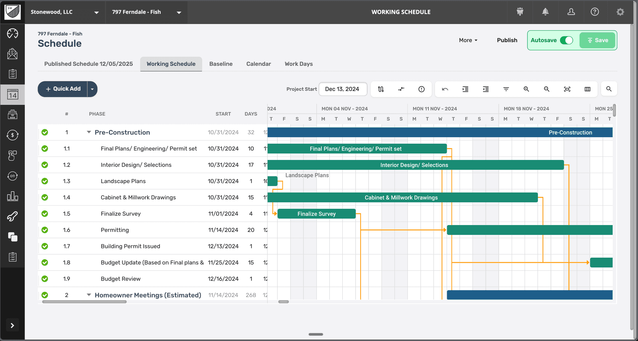The height and width of the screenshot is (341, 638).
Task: Indent the selected schedule task
Action: click(465, 89)
